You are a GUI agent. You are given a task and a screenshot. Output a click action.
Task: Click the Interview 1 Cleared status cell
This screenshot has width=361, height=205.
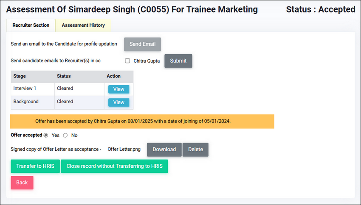(x=79, y=89)
